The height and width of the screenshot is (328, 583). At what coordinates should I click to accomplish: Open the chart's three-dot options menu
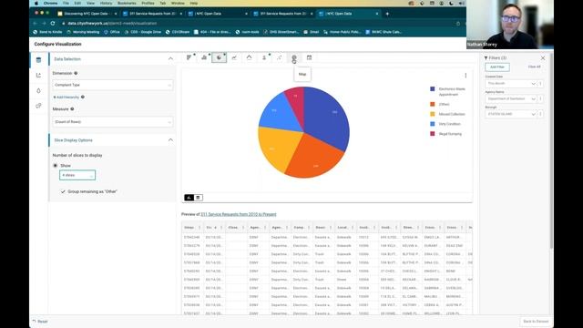(x=465, y=76)
